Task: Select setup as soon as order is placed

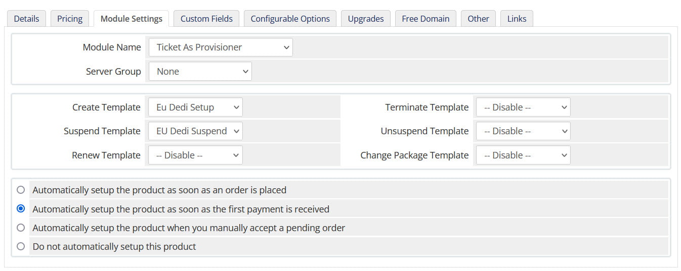Action: [21, 190]
